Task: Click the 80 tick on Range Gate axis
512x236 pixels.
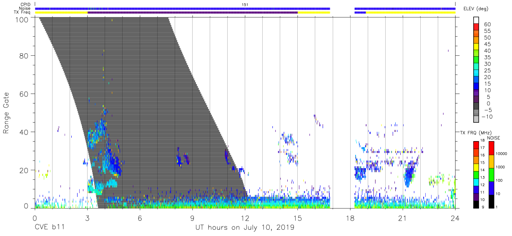Action: click(x=24, y=55)
